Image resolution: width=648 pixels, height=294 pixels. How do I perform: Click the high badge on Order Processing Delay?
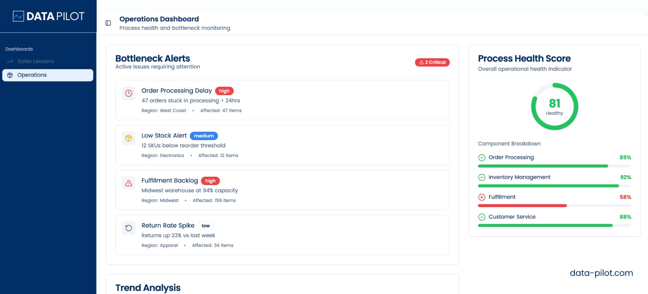click(224, 91)
